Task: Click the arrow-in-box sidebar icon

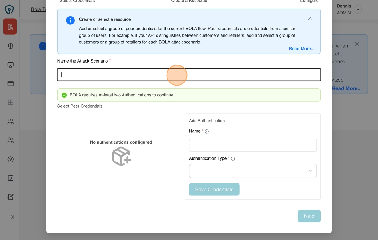Action: click(11, 178)
